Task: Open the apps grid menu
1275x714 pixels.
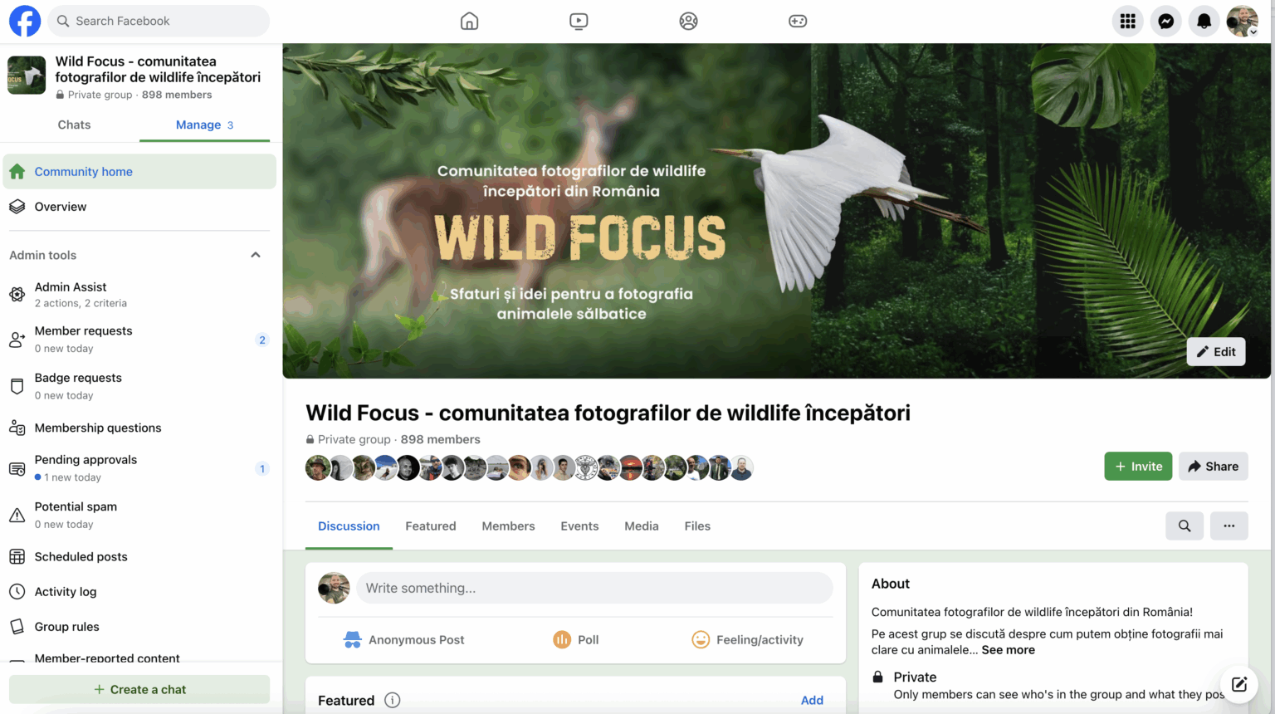Action: tap(1127, 22)
